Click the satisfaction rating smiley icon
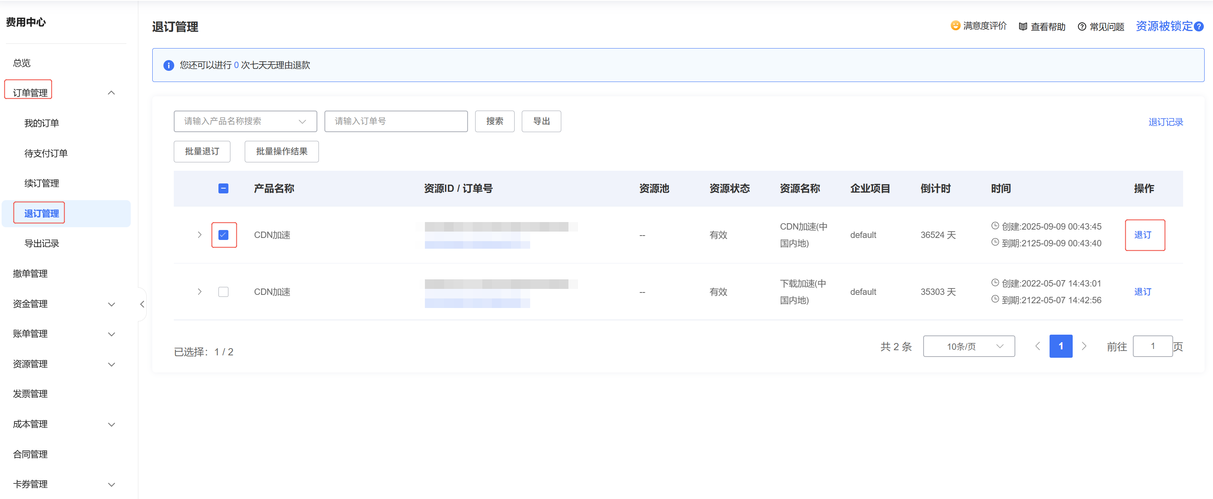 955,25
